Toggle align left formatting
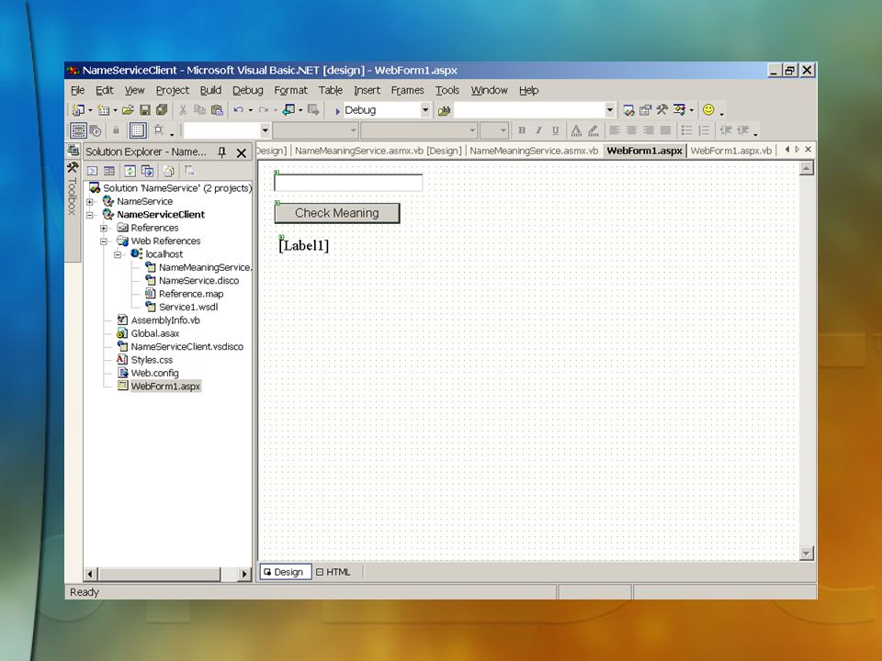The width and height of the screenshot is (882, 661). pos(615,130)
